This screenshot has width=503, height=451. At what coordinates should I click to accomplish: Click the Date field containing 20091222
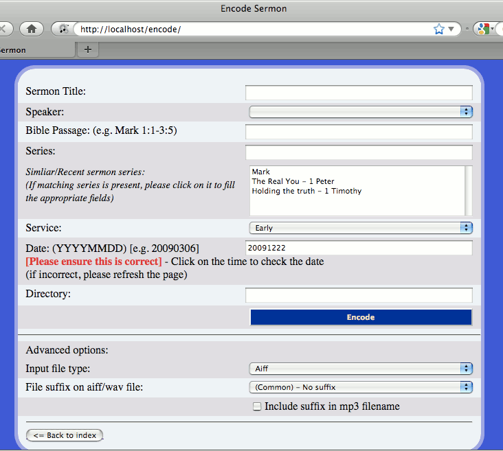(359, 248)
